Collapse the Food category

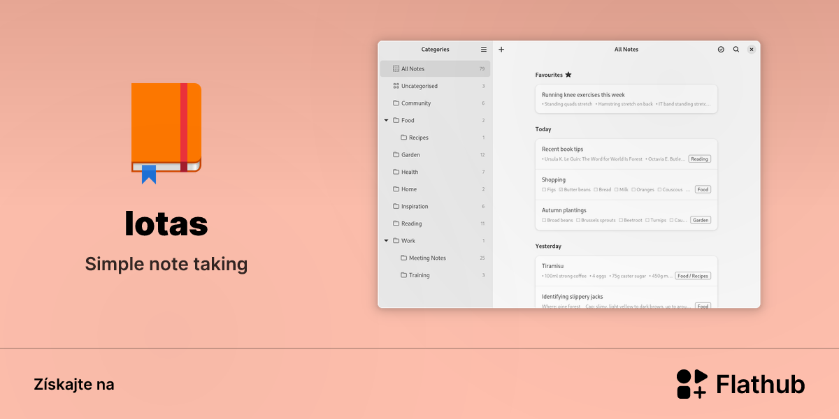pyautogui.click(x=387, y=121)
